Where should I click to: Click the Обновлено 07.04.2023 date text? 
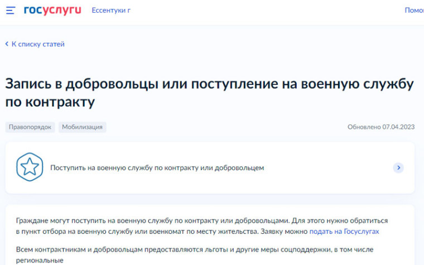tap(381, 127)
